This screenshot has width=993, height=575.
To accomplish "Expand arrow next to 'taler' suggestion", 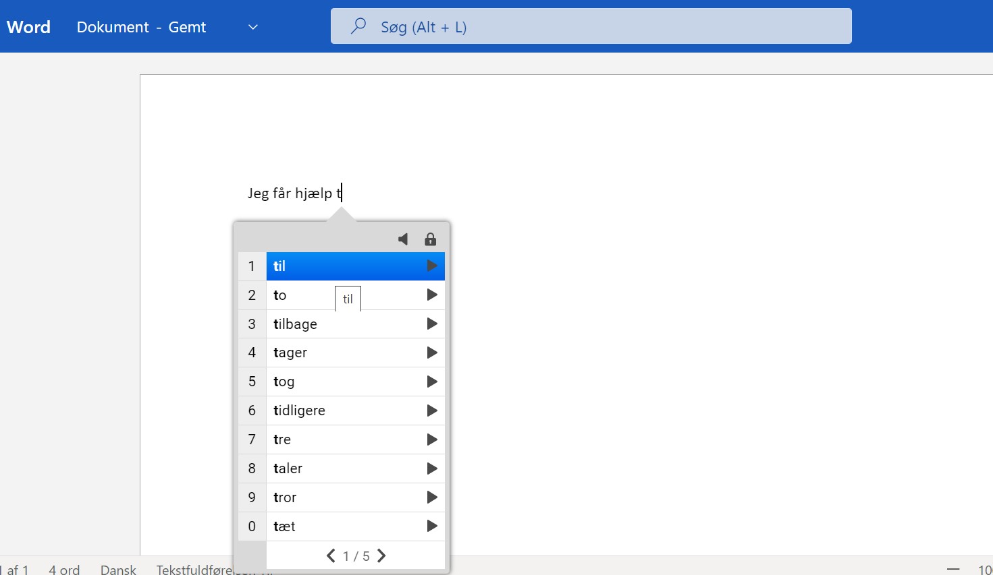I will click(432, 468).
